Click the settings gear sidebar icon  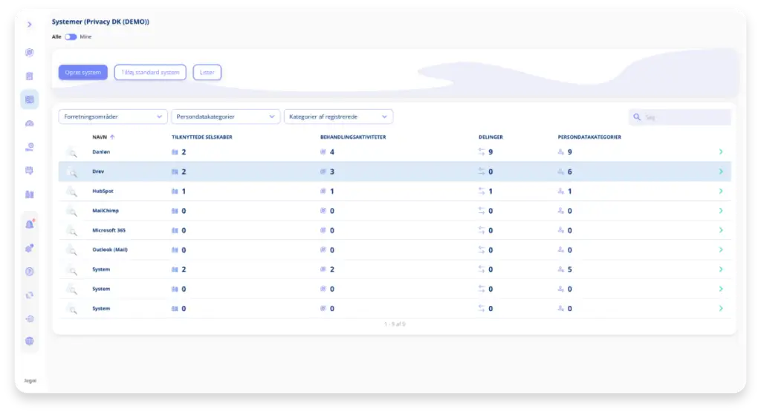(30, 248)
